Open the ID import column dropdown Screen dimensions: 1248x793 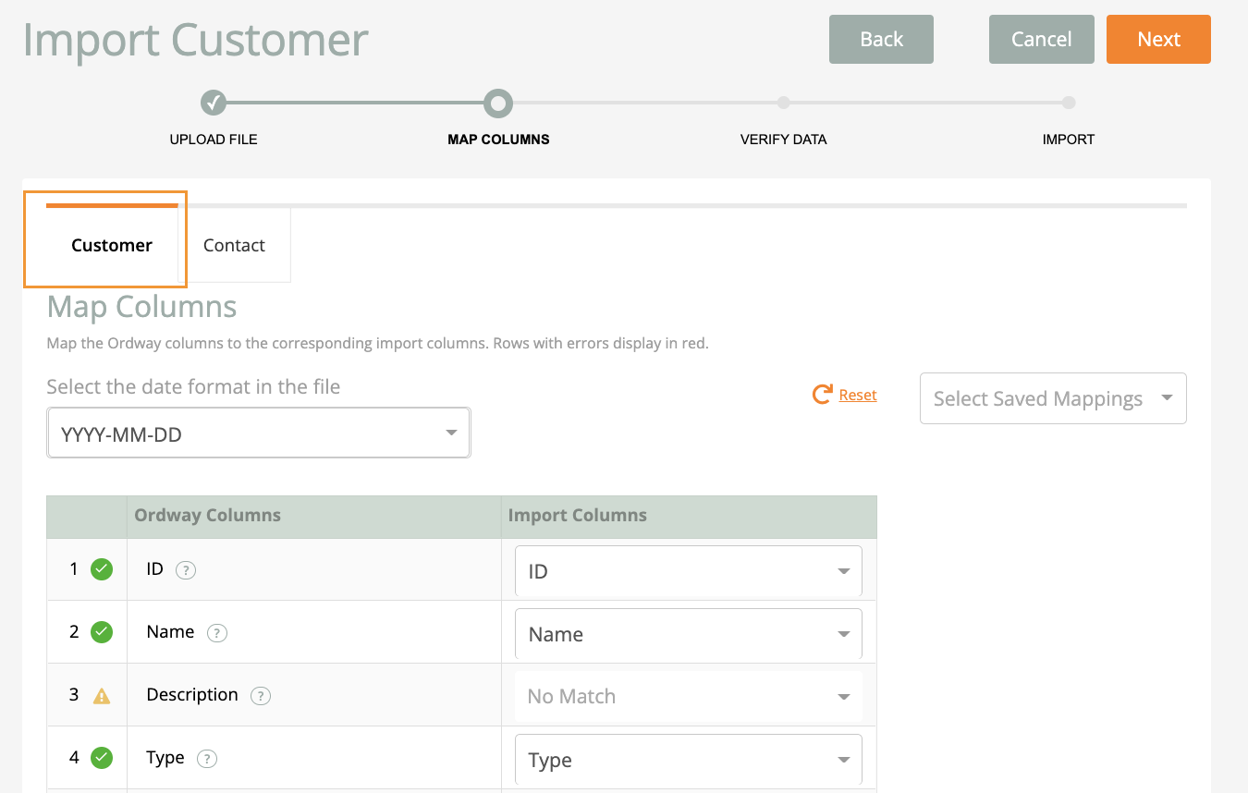tap(688, 571)
